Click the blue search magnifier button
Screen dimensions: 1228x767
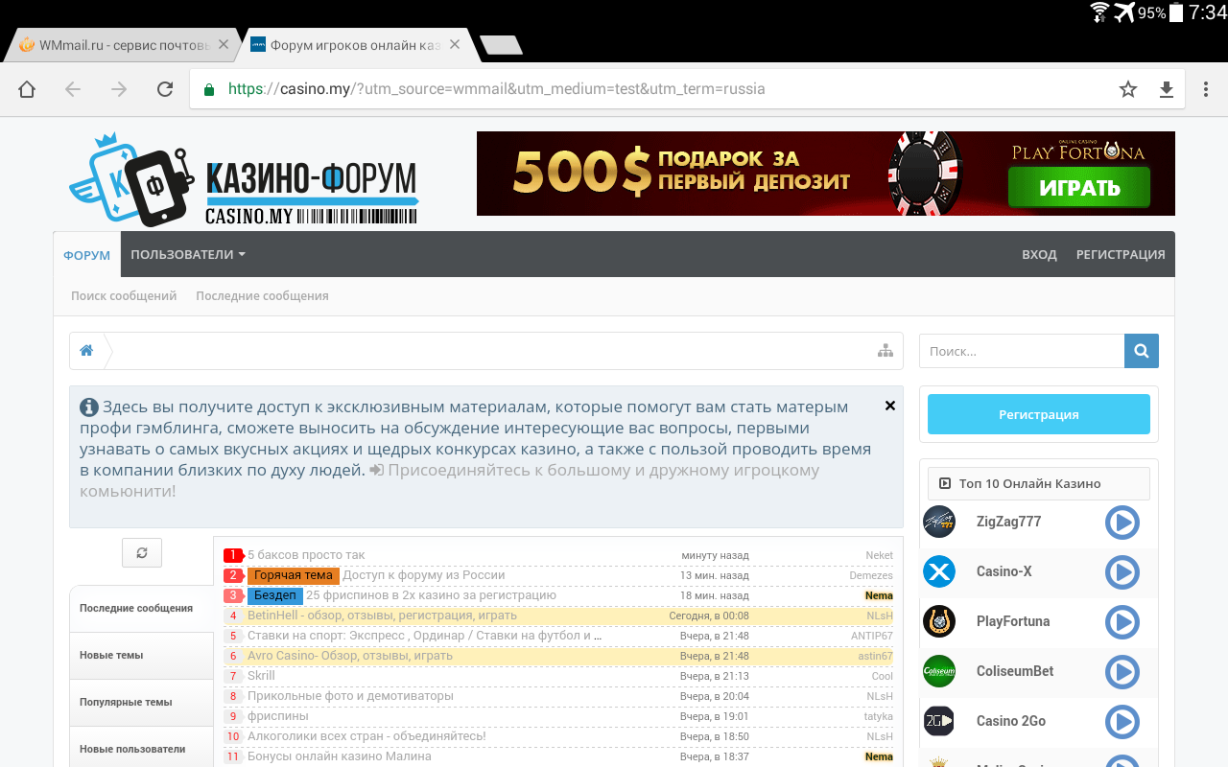click(x=1142, y=351)
